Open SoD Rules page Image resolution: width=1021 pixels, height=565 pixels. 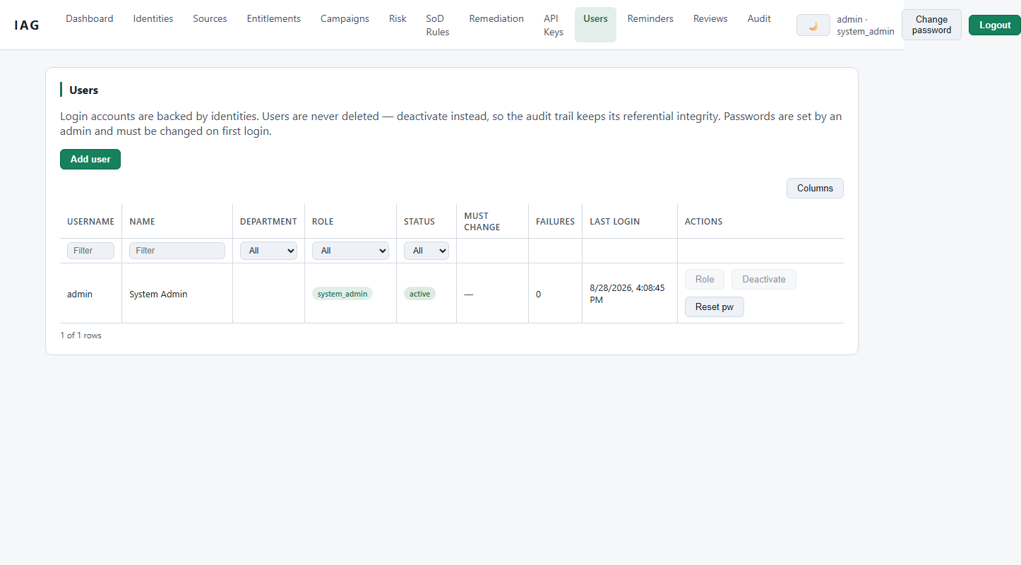[x=438, y=25]
